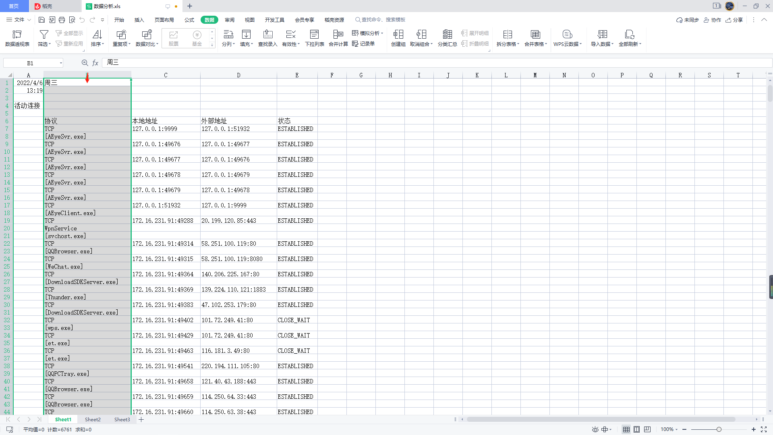Click the zoom in plus button
Image resolution: width=773 pixels, height=435 pixels.
pos(754,429)
